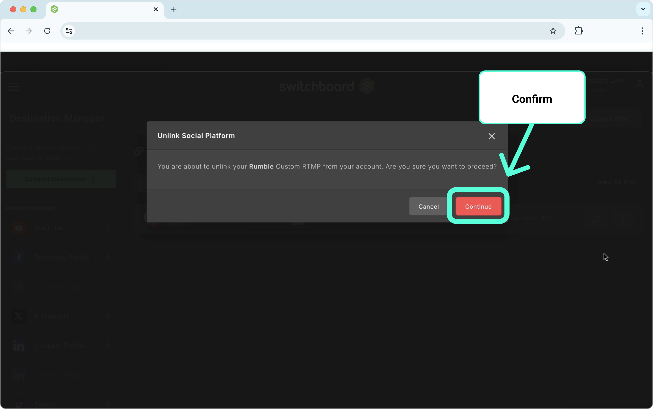This screenshot has height=409, width=653.
Task: Go back to the previous browser page
Action: pos(11,31)
